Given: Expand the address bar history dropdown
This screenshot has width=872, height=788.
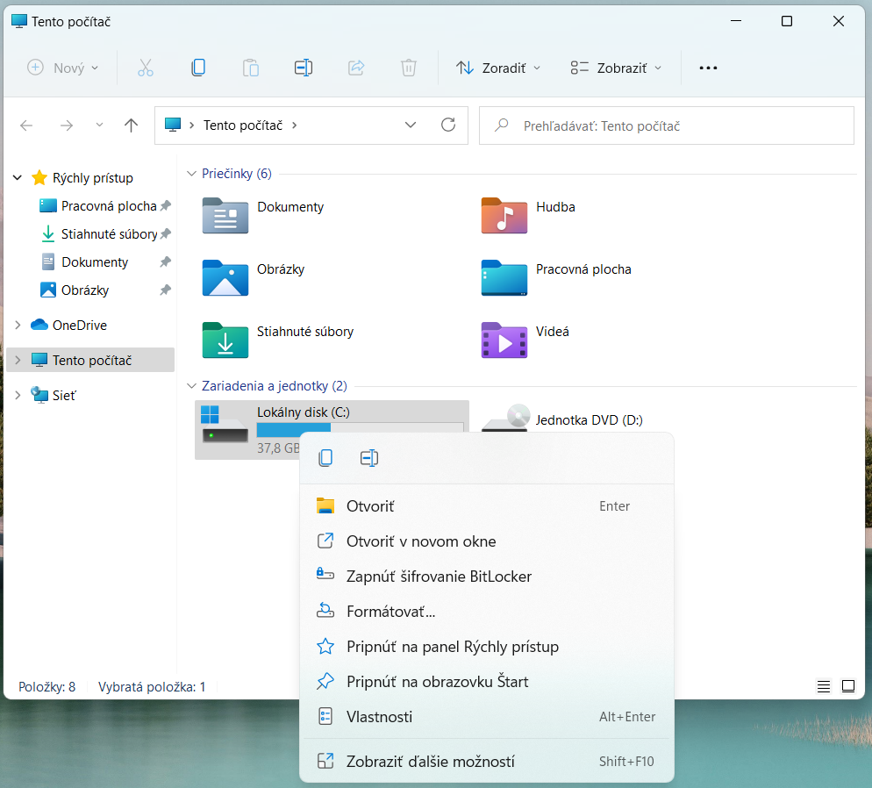Looking at the screenshot, I should click(411, 125).
